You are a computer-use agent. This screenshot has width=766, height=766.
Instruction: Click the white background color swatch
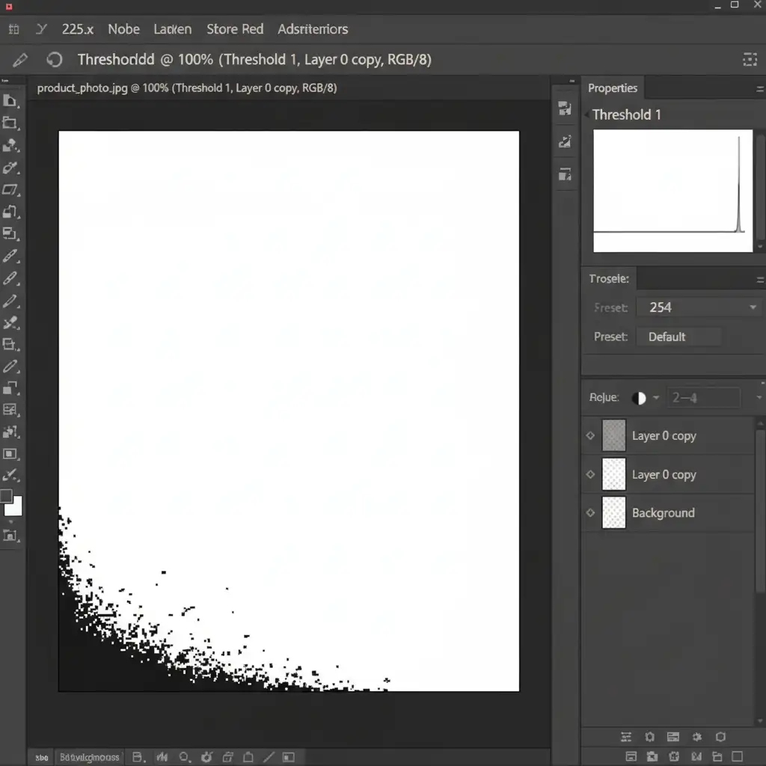[14, 507]
